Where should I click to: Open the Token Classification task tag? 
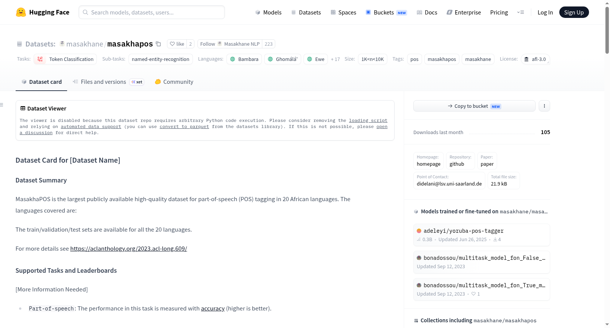click(65, 59)
